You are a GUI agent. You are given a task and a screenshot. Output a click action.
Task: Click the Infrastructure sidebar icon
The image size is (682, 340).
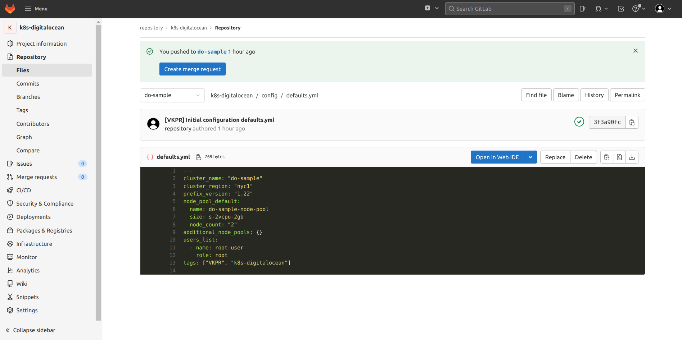point(10,244)
